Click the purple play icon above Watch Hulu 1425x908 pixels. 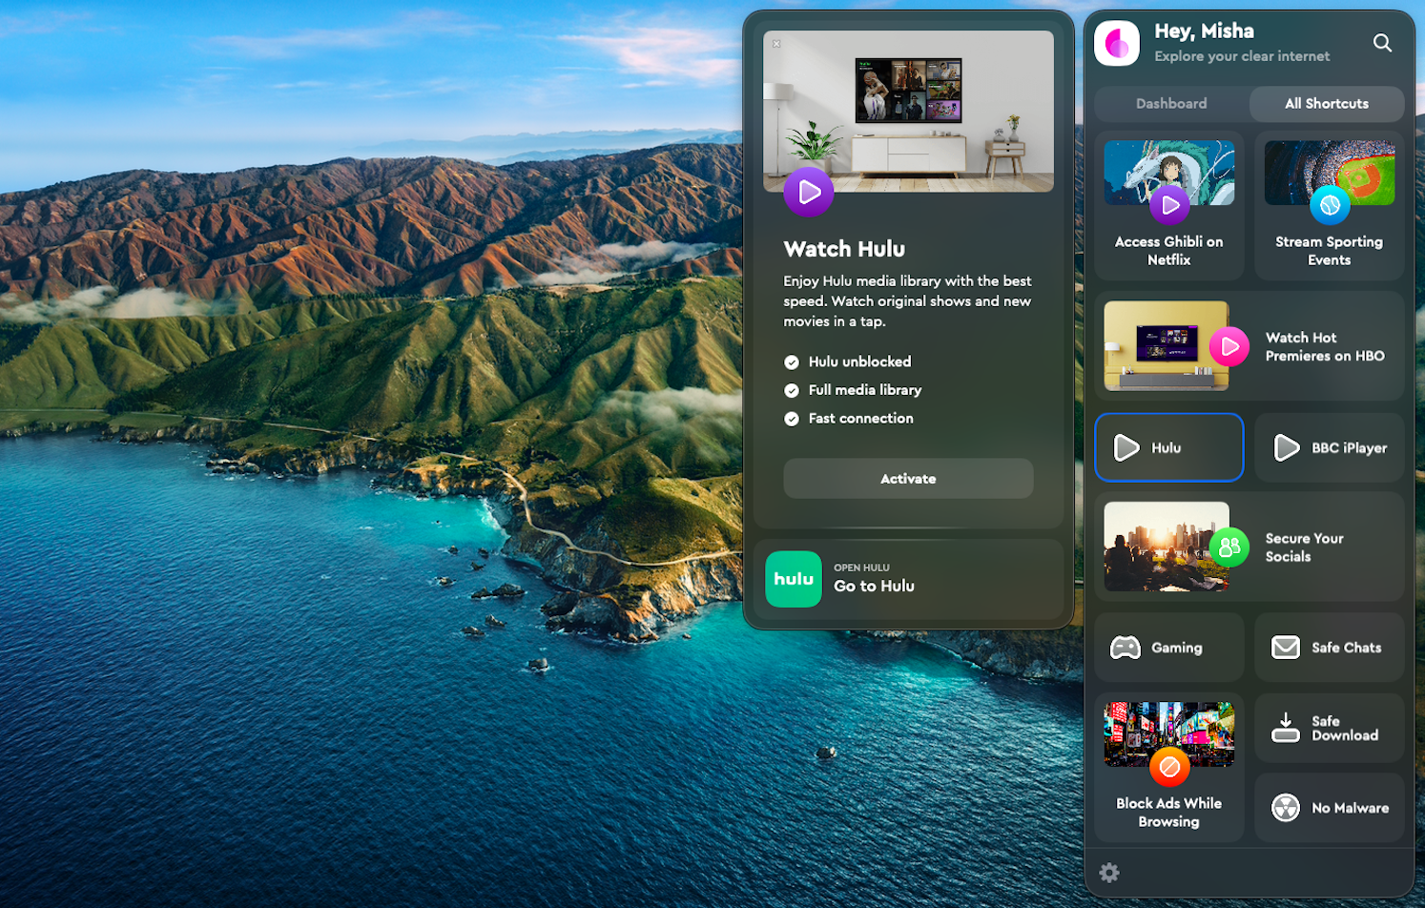808,192
